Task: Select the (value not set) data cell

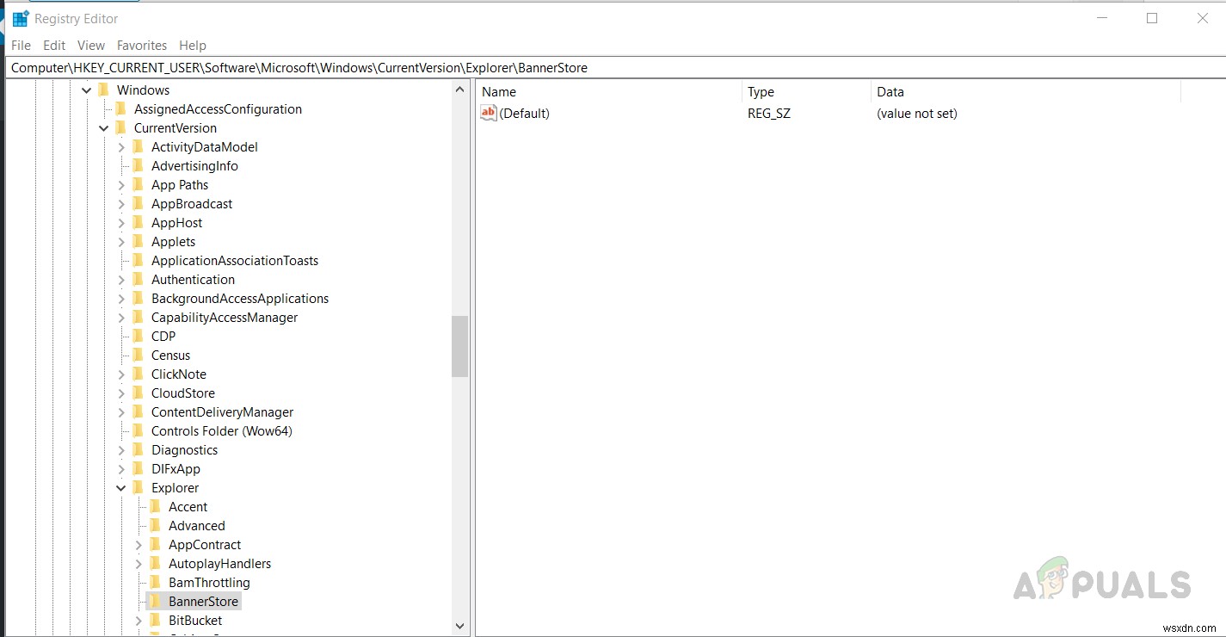Action: (x=917, y=114)
